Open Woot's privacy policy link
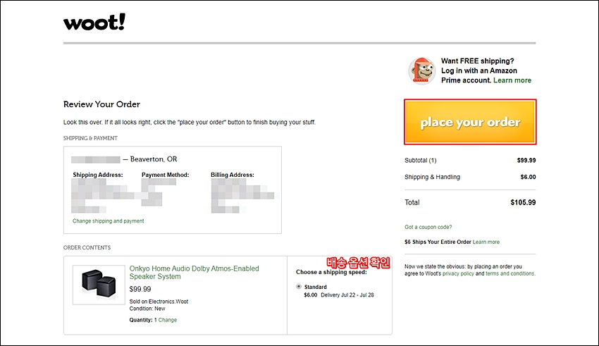Viewport: 599px width, 346px height. 458,273
